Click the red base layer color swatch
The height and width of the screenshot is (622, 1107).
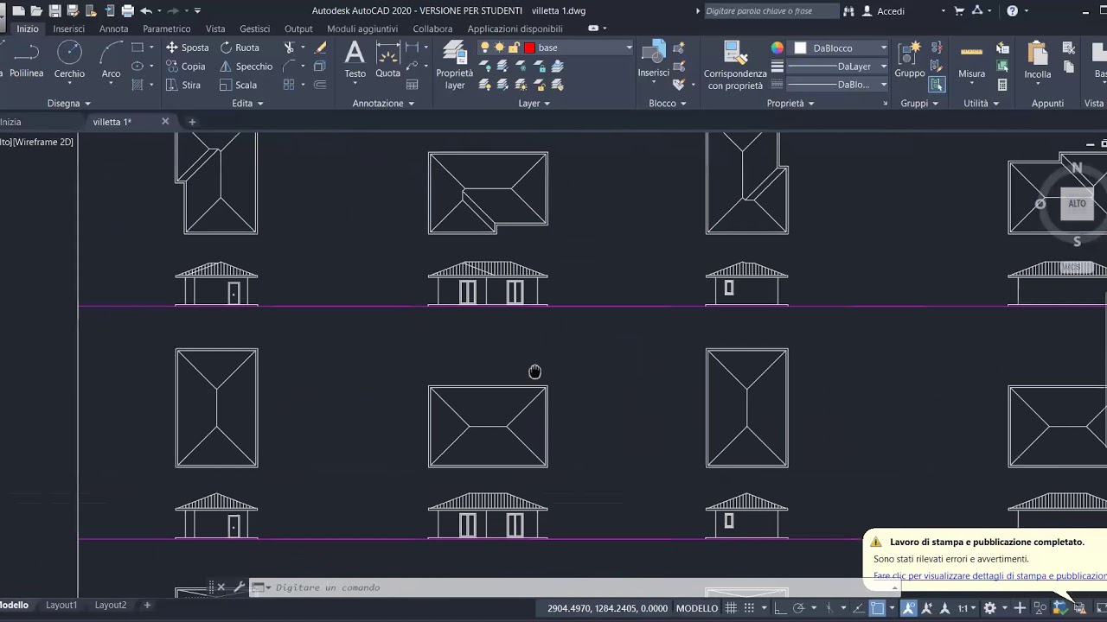point(529,48)
